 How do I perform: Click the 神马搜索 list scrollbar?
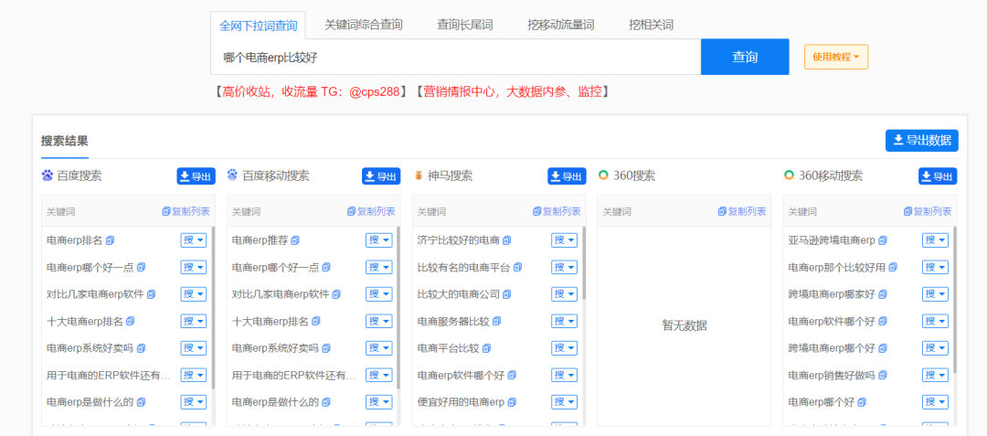pyautogui.click(x=584, y=263)
